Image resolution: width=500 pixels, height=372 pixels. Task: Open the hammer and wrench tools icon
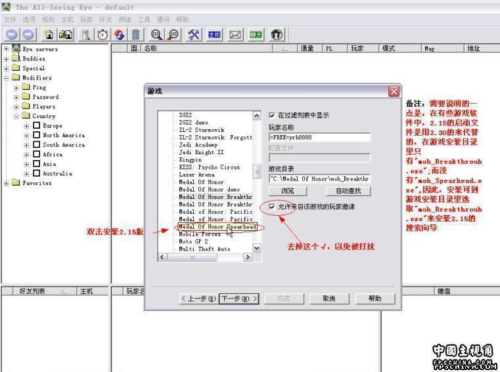click(194, 34)
